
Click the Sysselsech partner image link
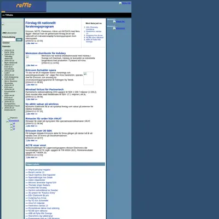[13, 121]
